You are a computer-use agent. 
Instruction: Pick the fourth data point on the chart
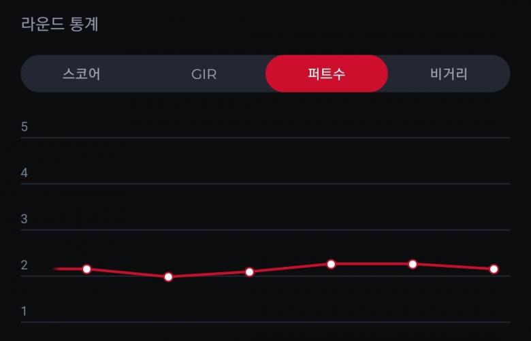331,264
